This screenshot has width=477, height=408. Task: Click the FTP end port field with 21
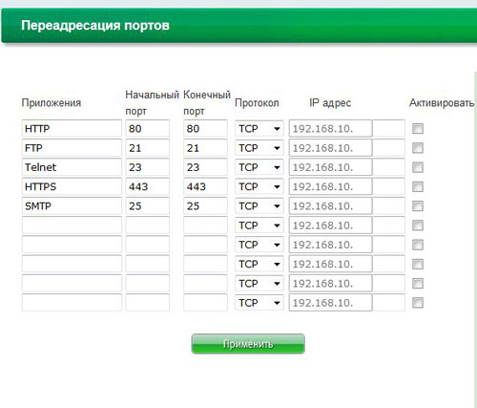[x=205, y=148]
